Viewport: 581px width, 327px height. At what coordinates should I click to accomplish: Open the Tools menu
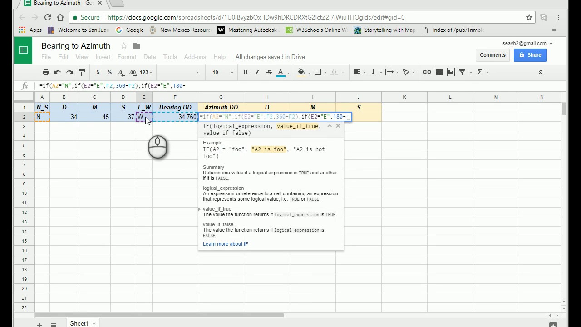pos(170,57)
